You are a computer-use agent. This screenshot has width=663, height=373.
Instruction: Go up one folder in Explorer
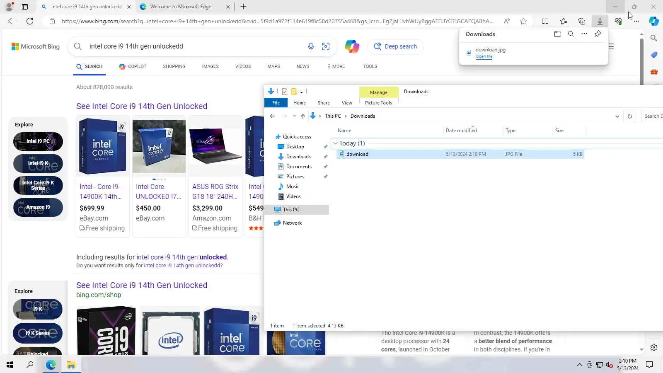pyautogui.click(x=303, y=116)
